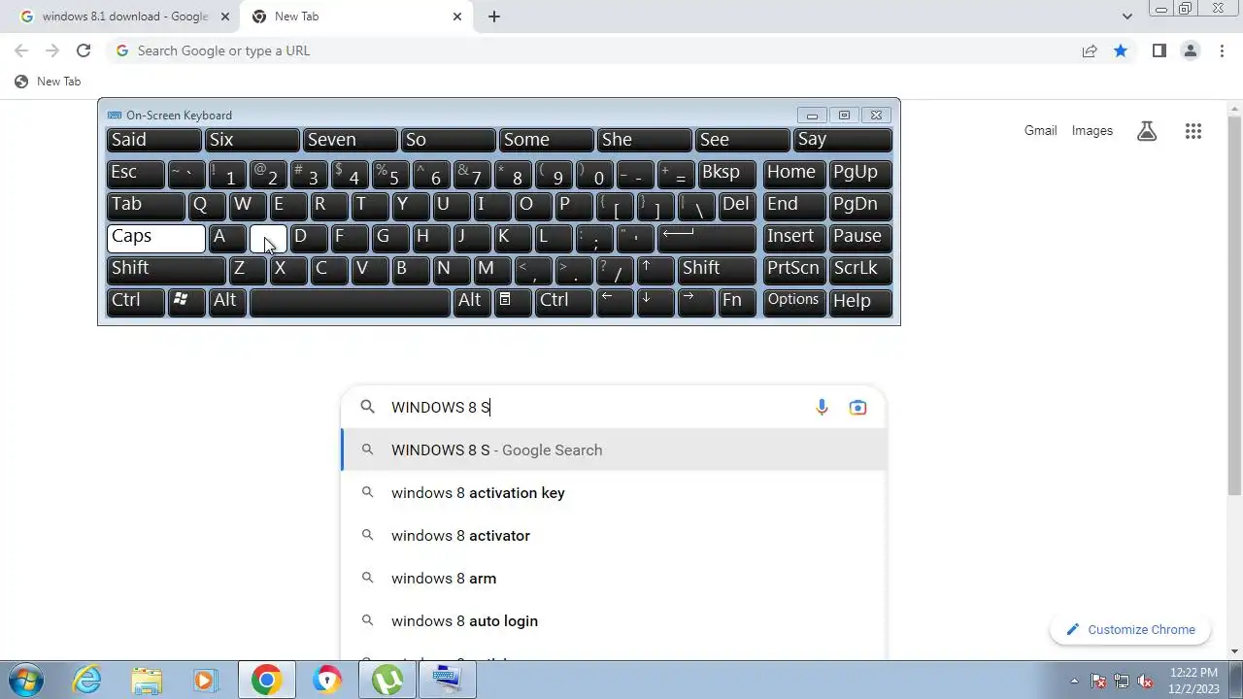Image resolution: width=1243 pixels, height=699 pixels.
Task: Reload the page with the refresh icon
Action: pyautogui.click(x=84, y=50)
